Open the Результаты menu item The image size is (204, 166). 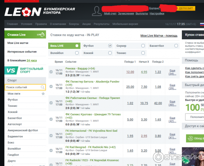(101, 24)
